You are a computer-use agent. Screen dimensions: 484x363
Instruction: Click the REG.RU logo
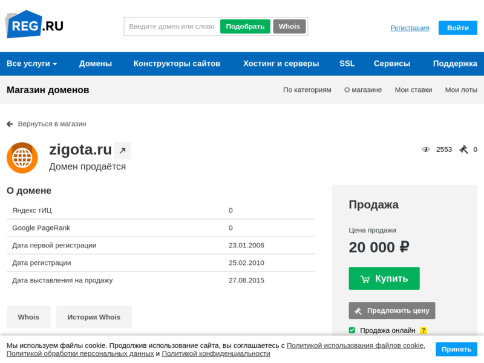pos(35,25)
